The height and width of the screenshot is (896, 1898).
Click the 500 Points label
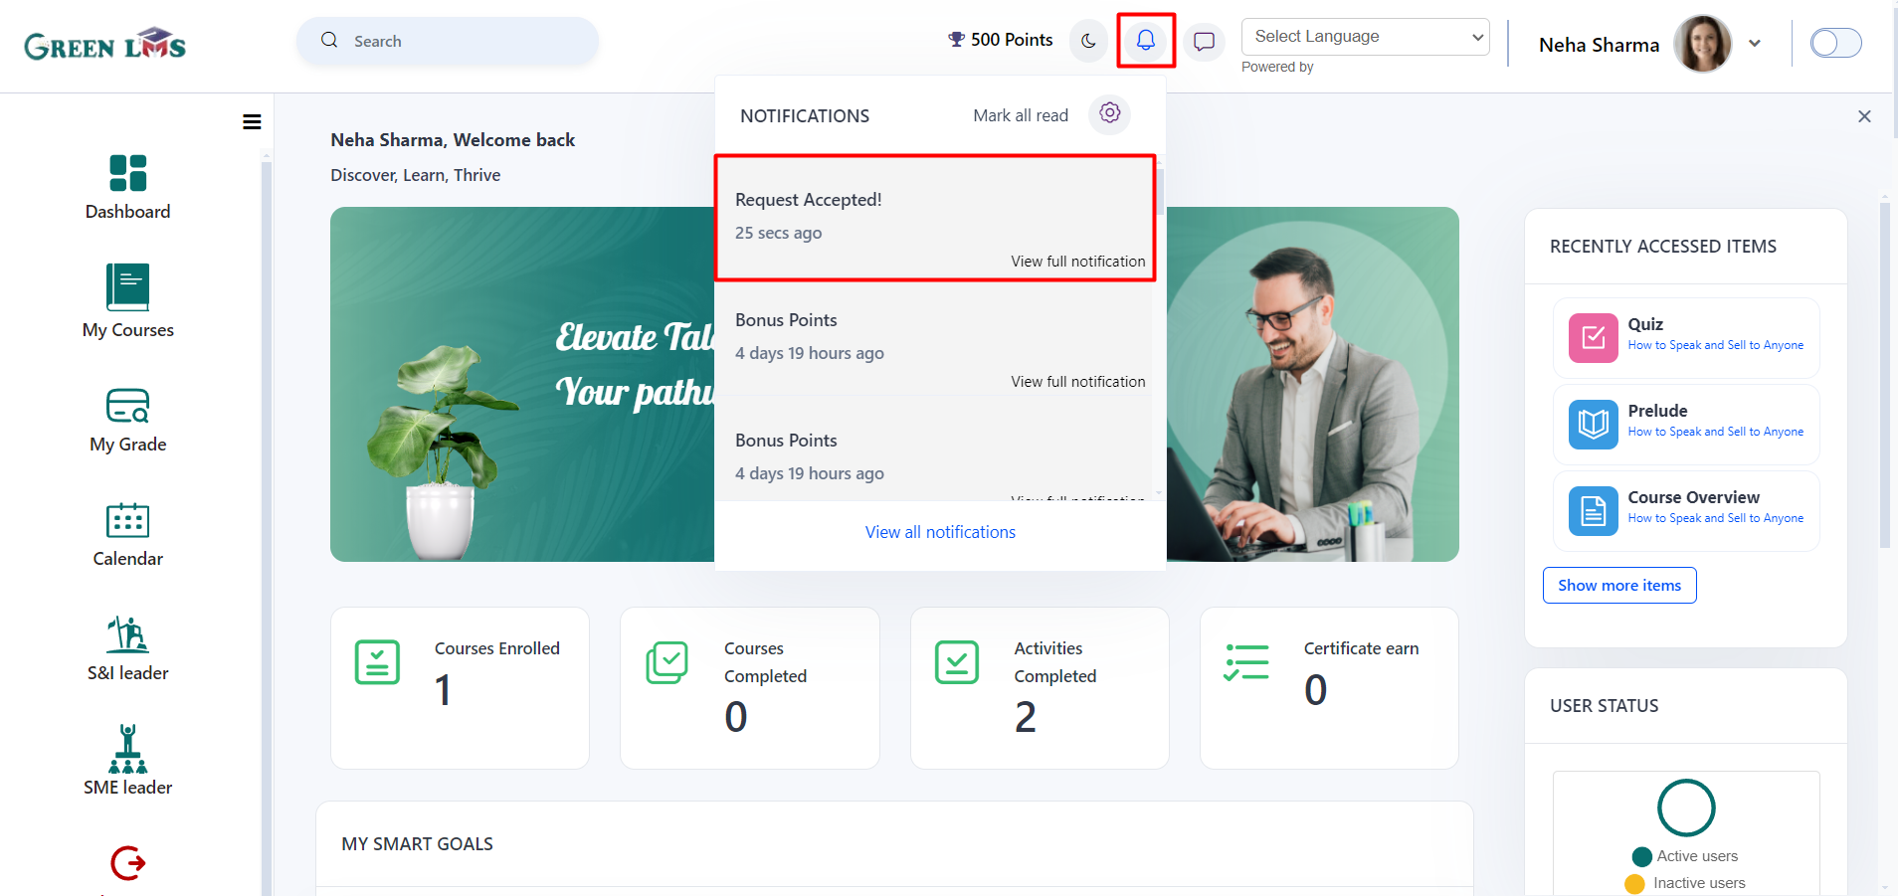pos(1012,40)
